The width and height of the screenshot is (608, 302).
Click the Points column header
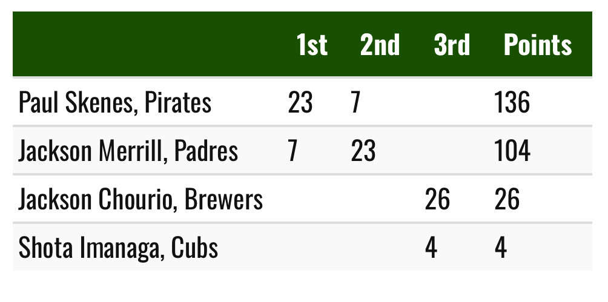(537, 45)
